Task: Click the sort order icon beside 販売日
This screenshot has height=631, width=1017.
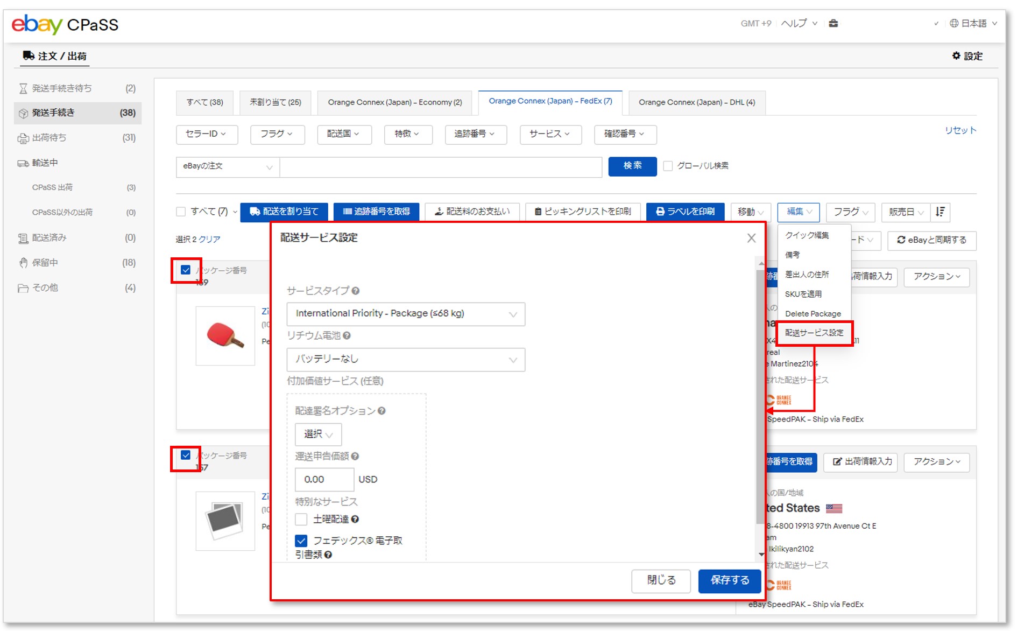Action: [940, 212]
